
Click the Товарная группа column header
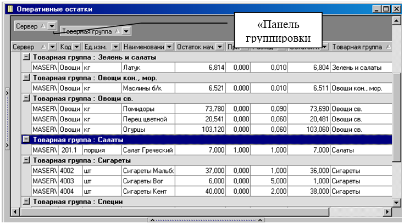(356, 47)
